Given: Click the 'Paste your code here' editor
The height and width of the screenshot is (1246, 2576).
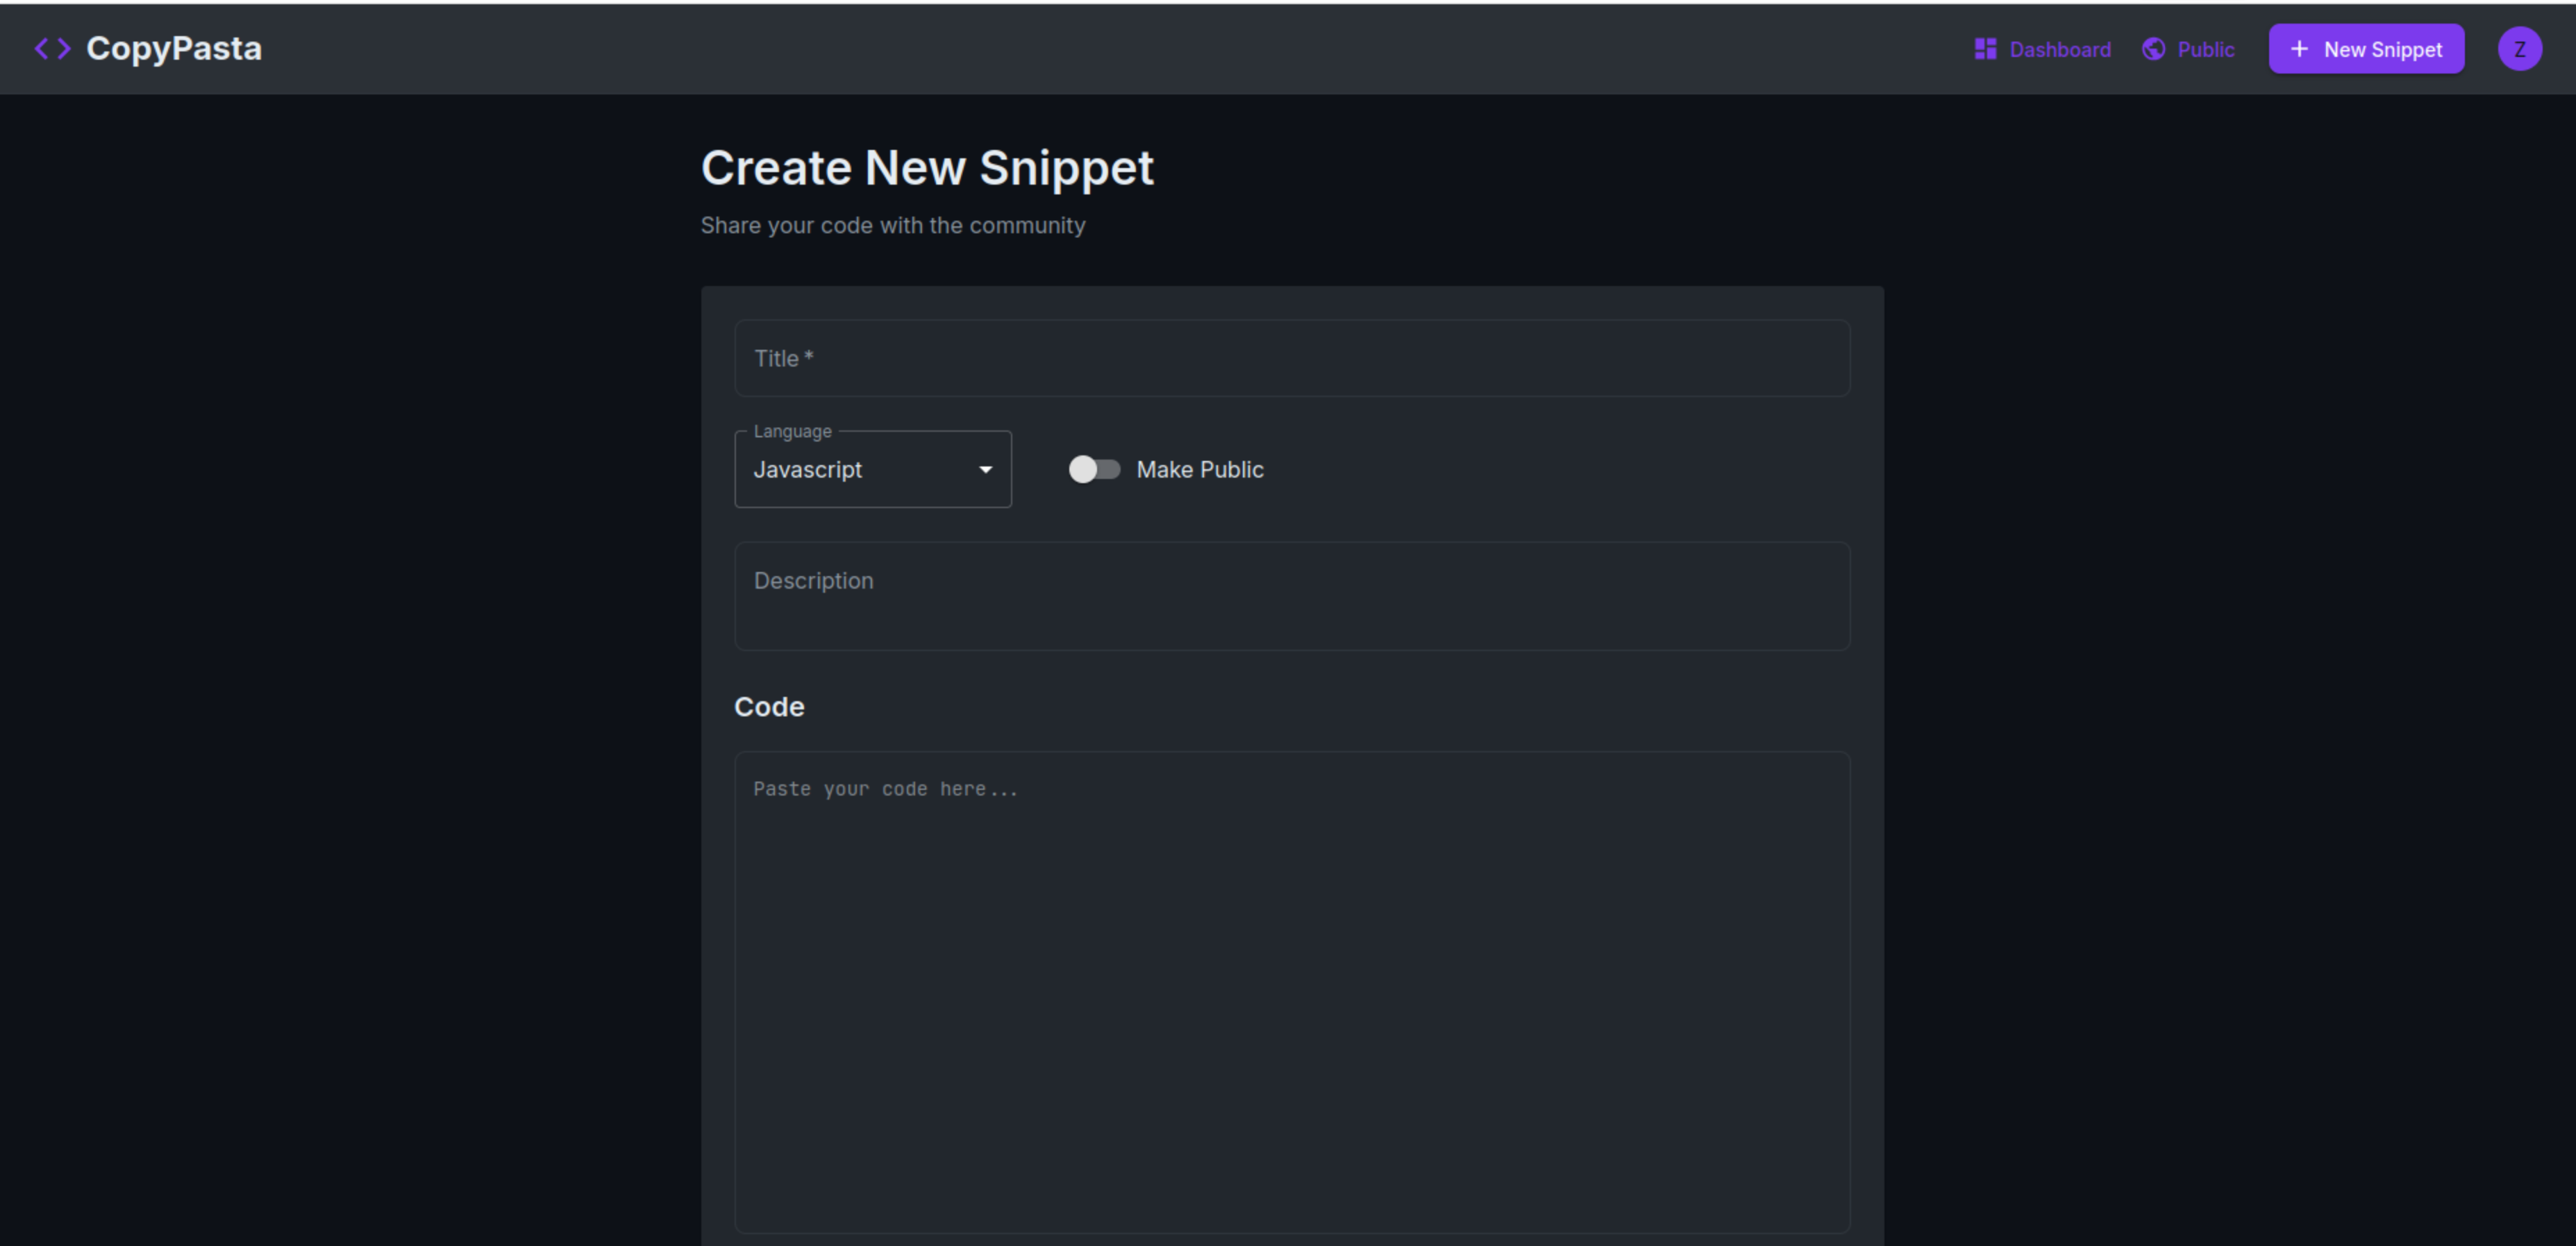Looking at the screenshot, I should coord(1291,990).
